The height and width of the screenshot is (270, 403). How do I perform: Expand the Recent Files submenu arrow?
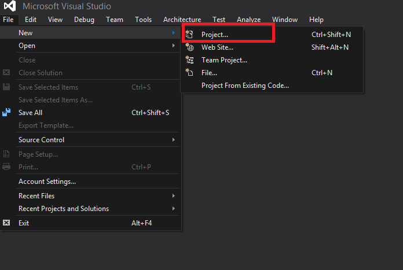click(174, 196)
